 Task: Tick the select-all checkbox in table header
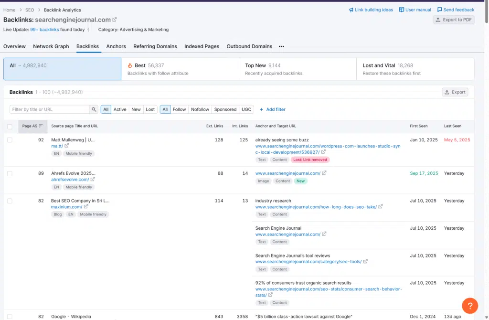pyautogui.click(x=10, y=127)
